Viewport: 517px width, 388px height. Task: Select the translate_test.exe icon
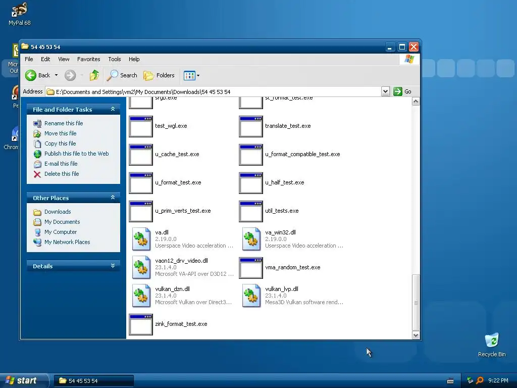point(251,126)
